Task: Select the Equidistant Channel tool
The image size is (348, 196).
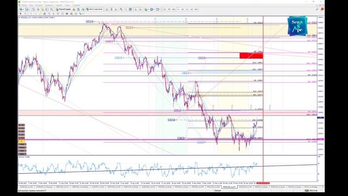Action: coord(45,14)
